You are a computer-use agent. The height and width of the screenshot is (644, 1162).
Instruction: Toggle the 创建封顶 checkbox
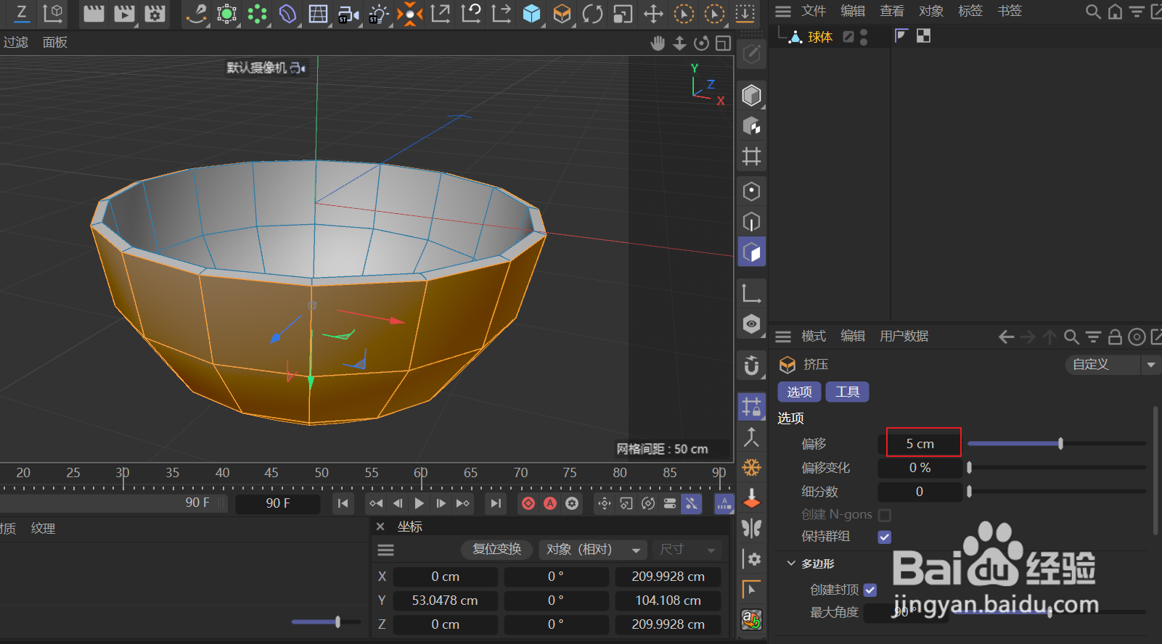(870, 590)
